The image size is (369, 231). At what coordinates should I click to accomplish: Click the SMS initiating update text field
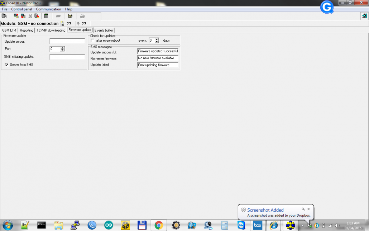[x=67, y=57]
